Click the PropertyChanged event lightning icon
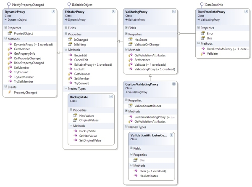 tap(10, 92)
